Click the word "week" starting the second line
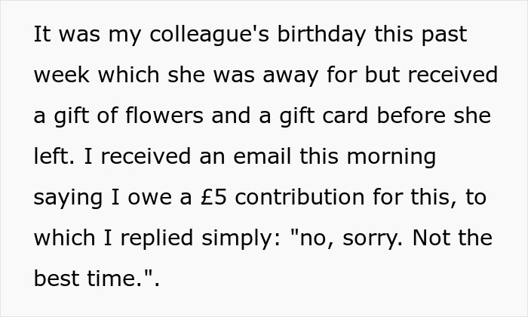Viewport: 528px width, 317px height. [x=62, y=75]
